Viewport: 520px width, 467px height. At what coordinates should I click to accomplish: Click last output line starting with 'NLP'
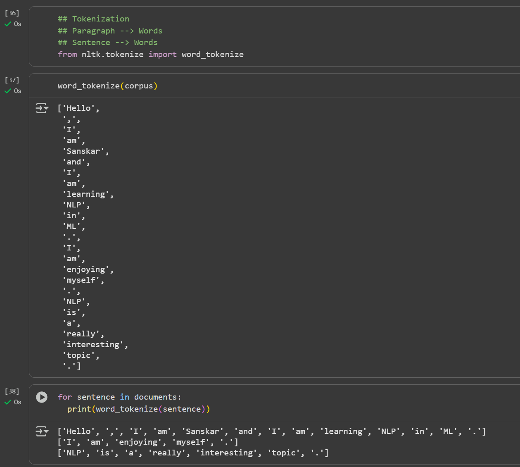click(193, 453)
